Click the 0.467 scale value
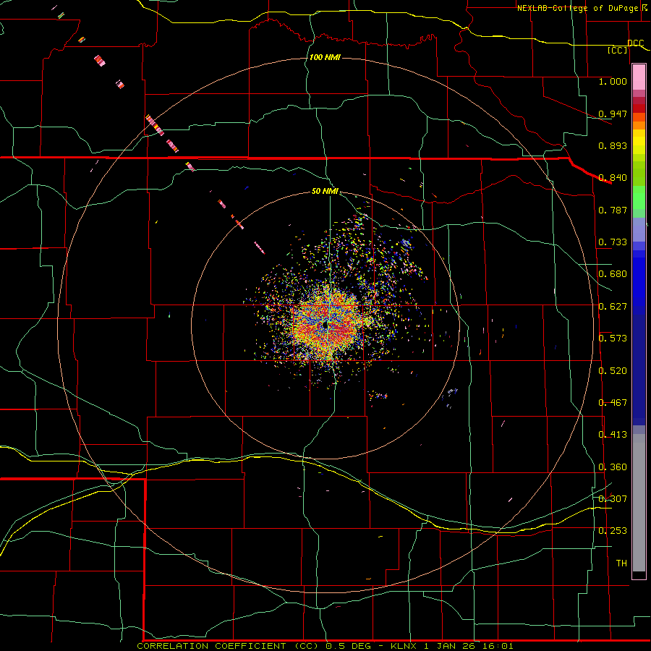This screenshot has width=651, height=651. click(613, 403)
